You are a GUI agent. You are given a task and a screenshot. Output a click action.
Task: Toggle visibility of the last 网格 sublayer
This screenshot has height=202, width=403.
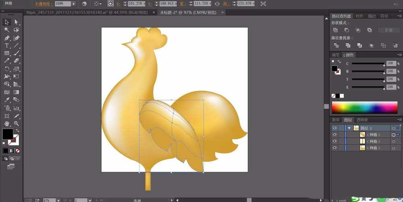[334, 148]
